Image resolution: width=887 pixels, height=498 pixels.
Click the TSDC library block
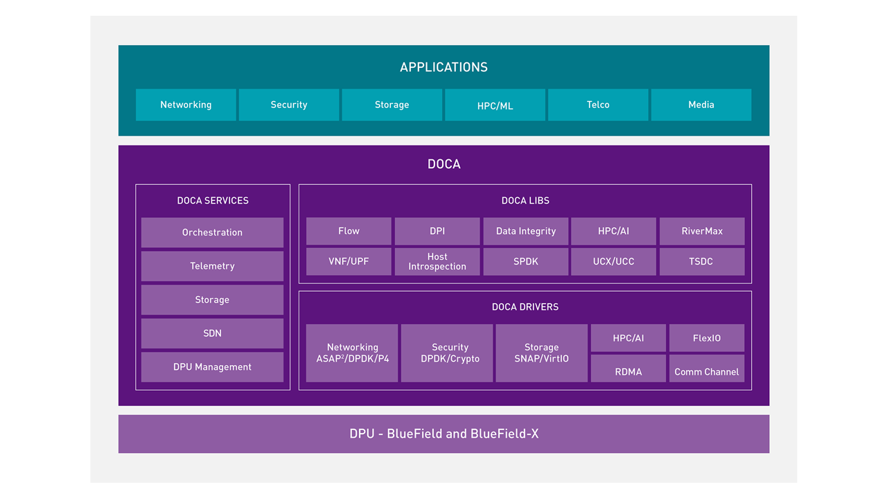pos(702,262)
